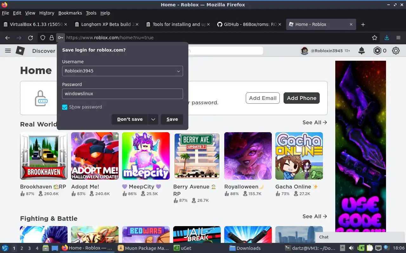Open the desktop start menu icon

[x=5, y=248]
